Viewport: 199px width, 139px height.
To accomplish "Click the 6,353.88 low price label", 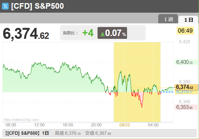I will click(x=186, y=107).
